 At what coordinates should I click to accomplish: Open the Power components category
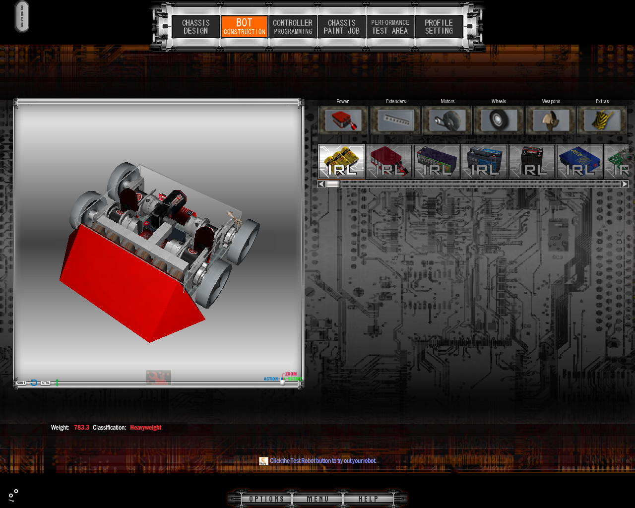tap(343, 120)
